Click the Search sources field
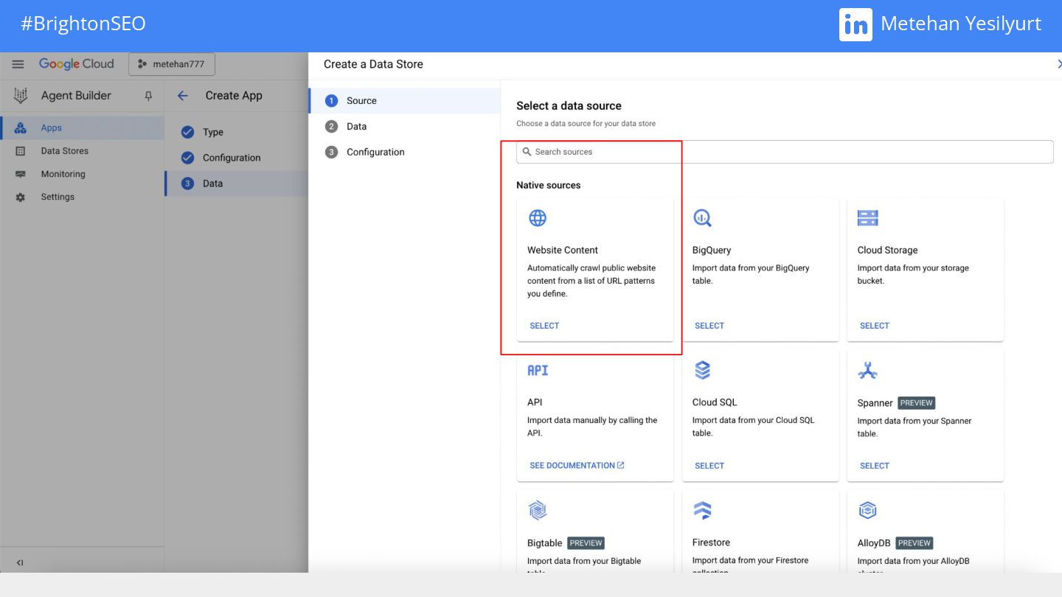Image resolution: width=1062 pixels, height=597 pixels. click(x=785, y=152)
